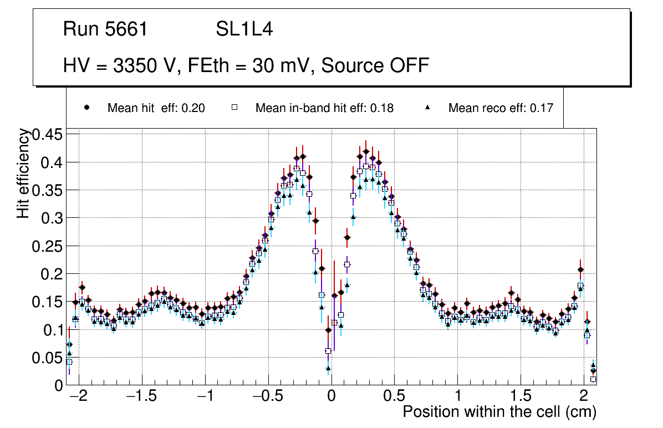Screen dimensions: 663x428
Task: Click the black triangle legend marker
Action: (427, 108)
